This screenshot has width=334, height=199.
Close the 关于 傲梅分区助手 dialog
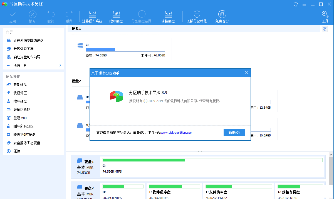coord(246,73)
